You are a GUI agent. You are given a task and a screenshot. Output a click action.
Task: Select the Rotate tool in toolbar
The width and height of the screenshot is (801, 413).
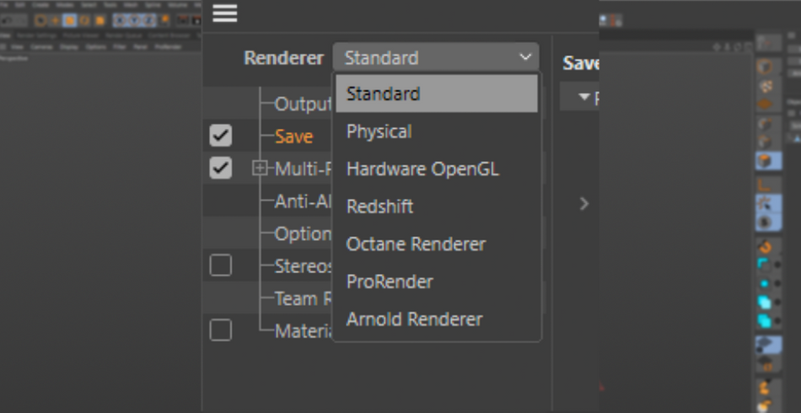click(85, 19)
